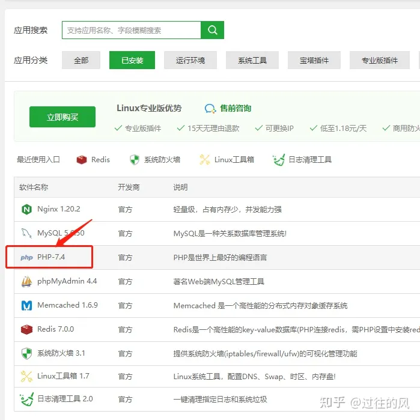Select the 已安装 category tab

tap(132, 60)
